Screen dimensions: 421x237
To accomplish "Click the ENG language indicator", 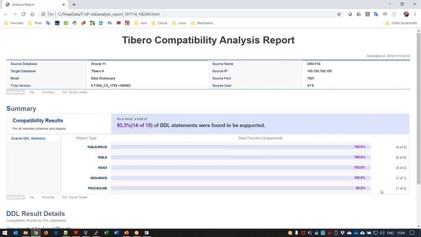I will (390, 233).
